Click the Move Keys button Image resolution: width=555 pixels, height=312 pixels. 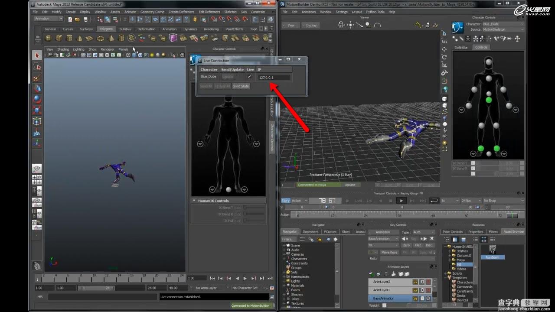[389, 252]
